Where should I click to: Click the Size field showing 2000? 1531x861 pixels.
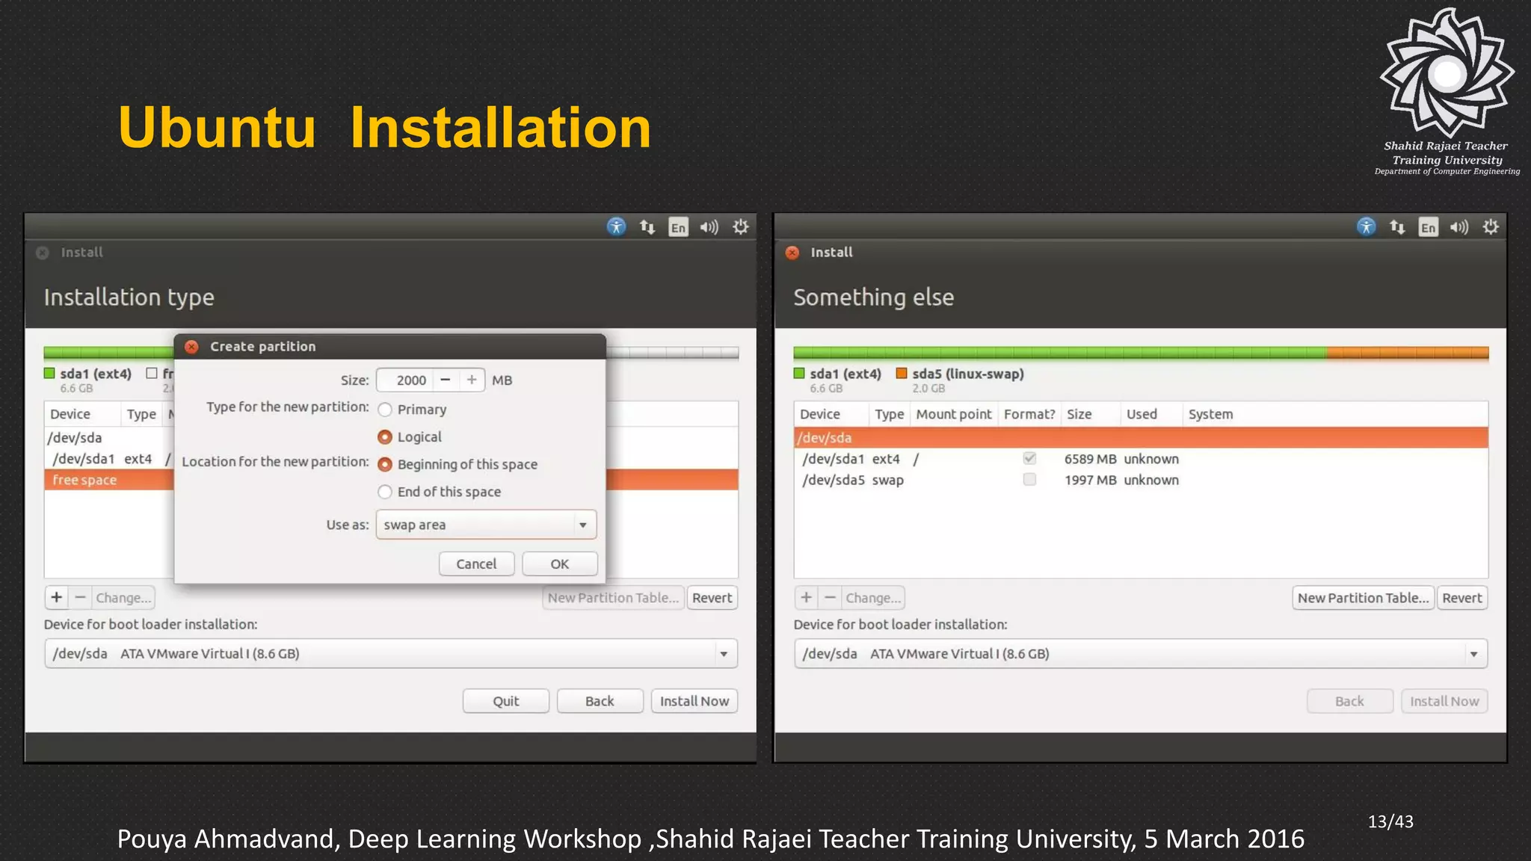click(x=404, y=380)
